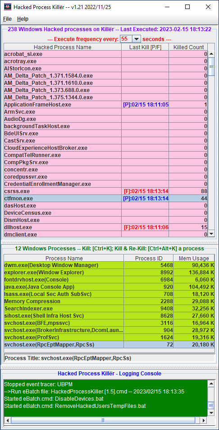The width and height of the screenshot is (219, 430).
Task: Click hacked list scrollbar down arrow
Action: coord(212,234)
